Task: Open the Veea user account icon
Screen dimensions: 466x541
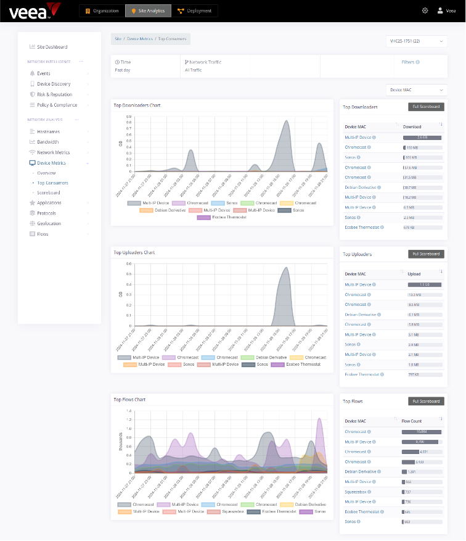Action: (440, 10)
